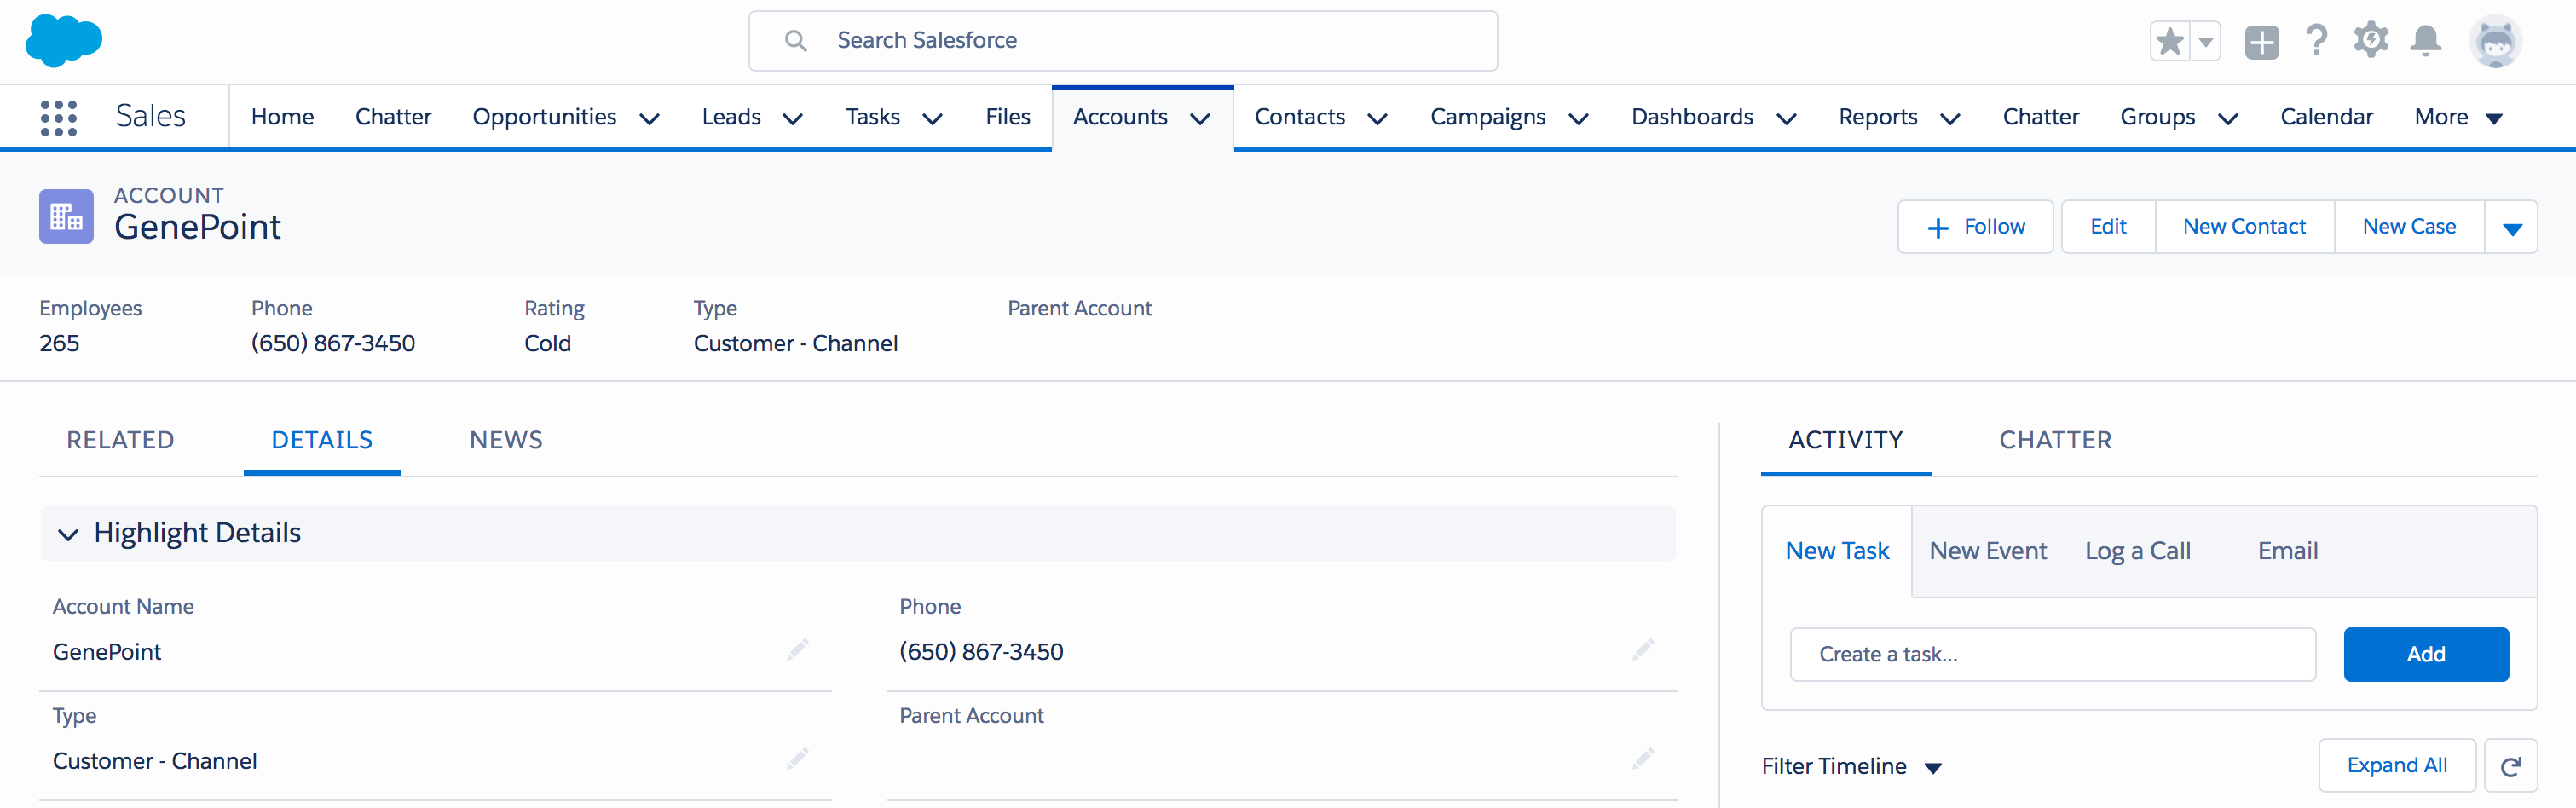Refresh the activity timeline
2576x808 pixels.
coord(2510,766)
